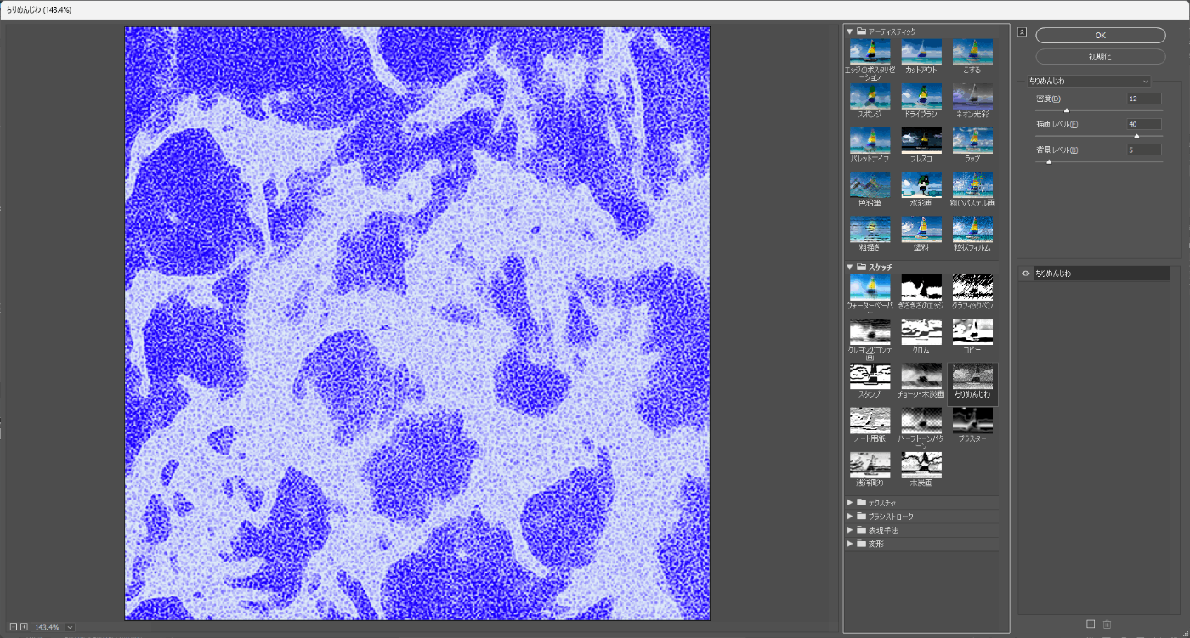Collapse the スケッチ folder
Viewport: 1190px width, 638px height.
(849, 267)
